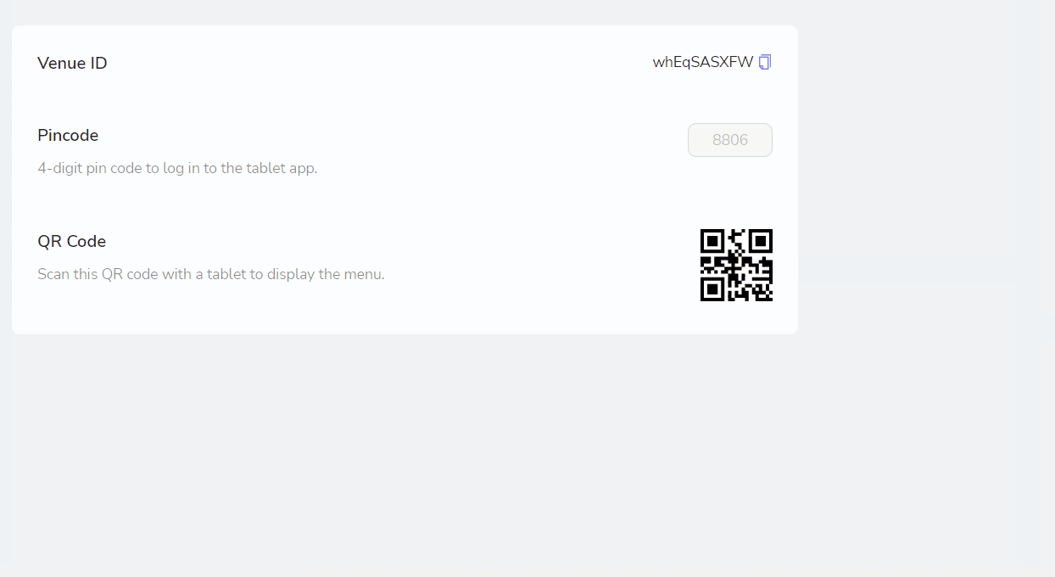Click the '4-digit pin code' description text
The height and width of the screenshot is (577, 1055).
tap(177, 168)
